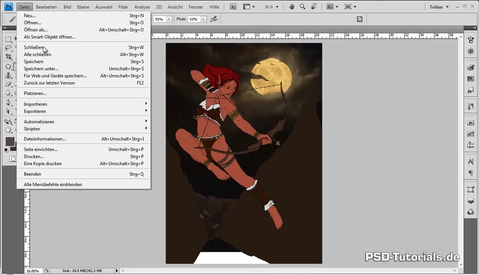Viewport: 479px width, 275px height.
Task: Select the Pen tool in the toolbox
Action: point(8,102)
